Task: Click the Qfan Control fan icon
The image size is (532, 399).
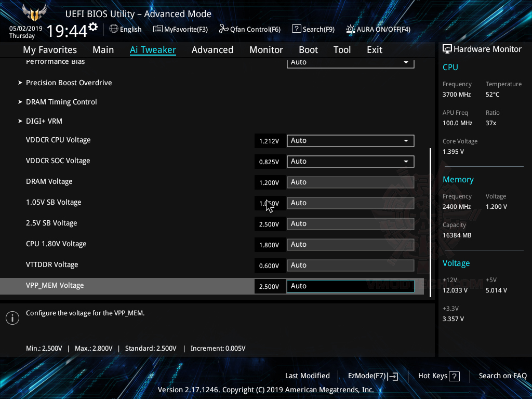Action: (x=223, y=29)
